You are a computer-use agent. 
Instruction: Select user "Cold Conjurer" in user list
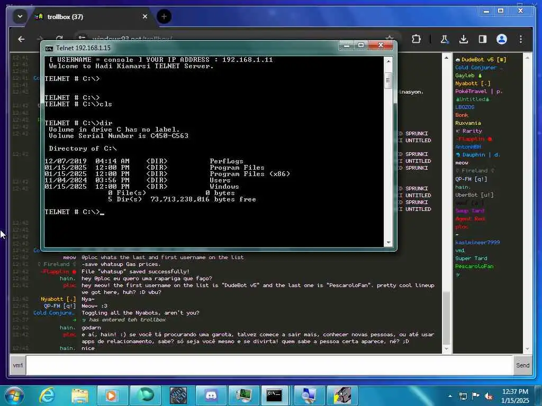[478, 67]
